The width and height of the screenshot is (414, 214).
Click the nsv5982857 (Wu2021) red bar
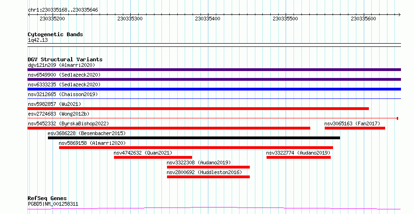[x=198, y=109]
